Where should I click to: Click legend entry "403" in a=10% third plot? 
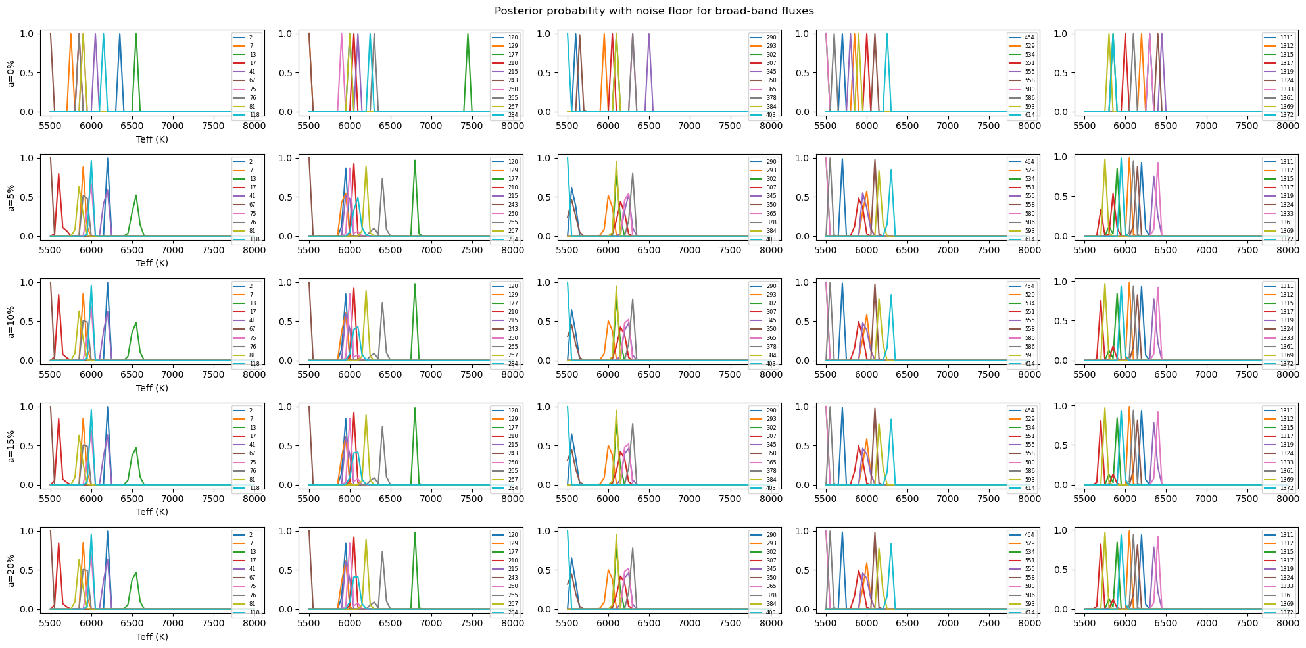(771, 364)
